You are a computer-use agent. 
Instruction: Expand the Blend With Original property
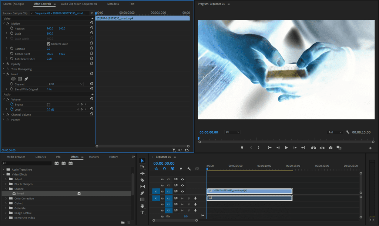tap(7, 89)
